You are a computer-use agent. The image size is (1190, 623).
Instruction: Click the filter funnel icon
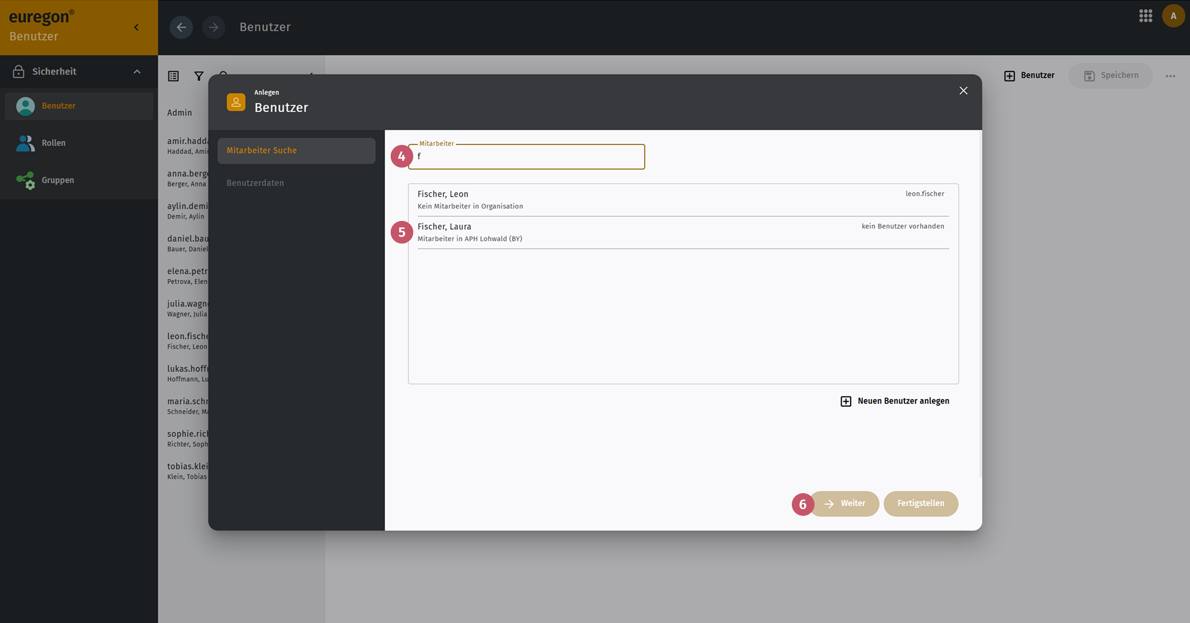click(x=199, y=76)
